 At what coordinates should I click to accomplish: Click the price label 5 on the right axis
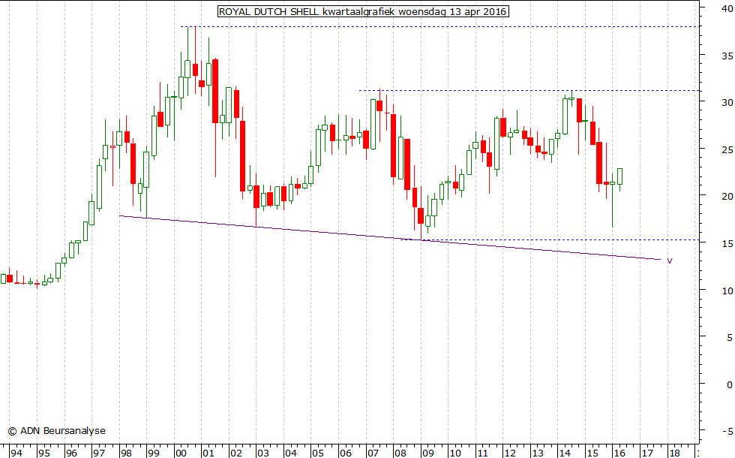click(730, 337)
